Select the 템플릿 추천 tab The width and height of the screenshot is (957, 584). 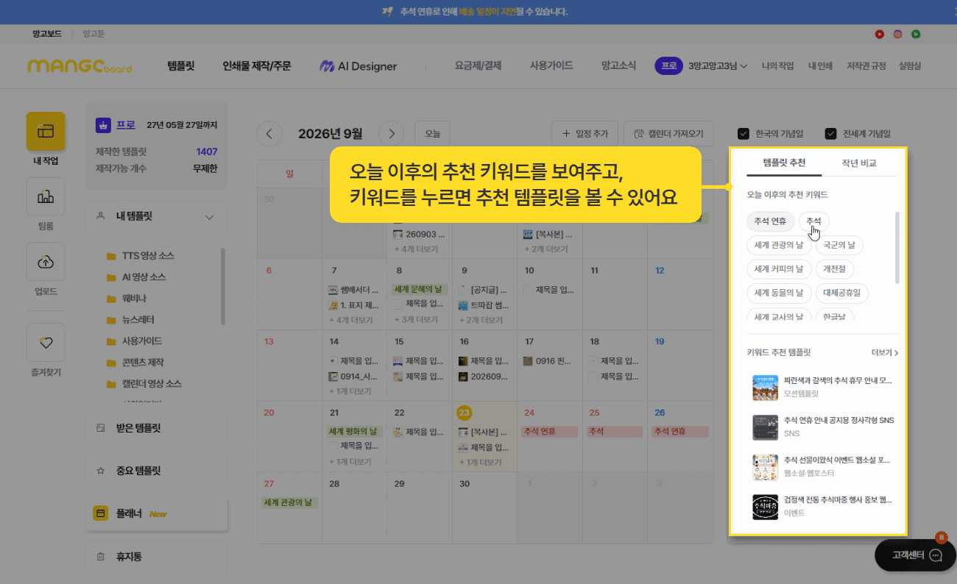[x=784, y=163]
